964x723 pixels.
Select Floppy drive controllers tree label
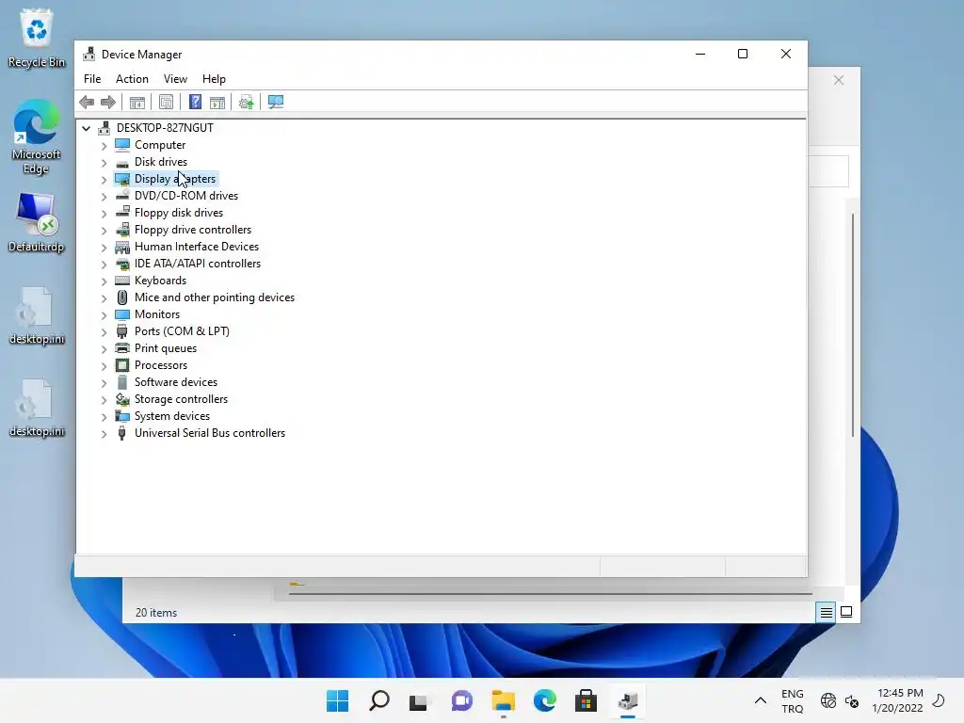[x=193, y=230]
